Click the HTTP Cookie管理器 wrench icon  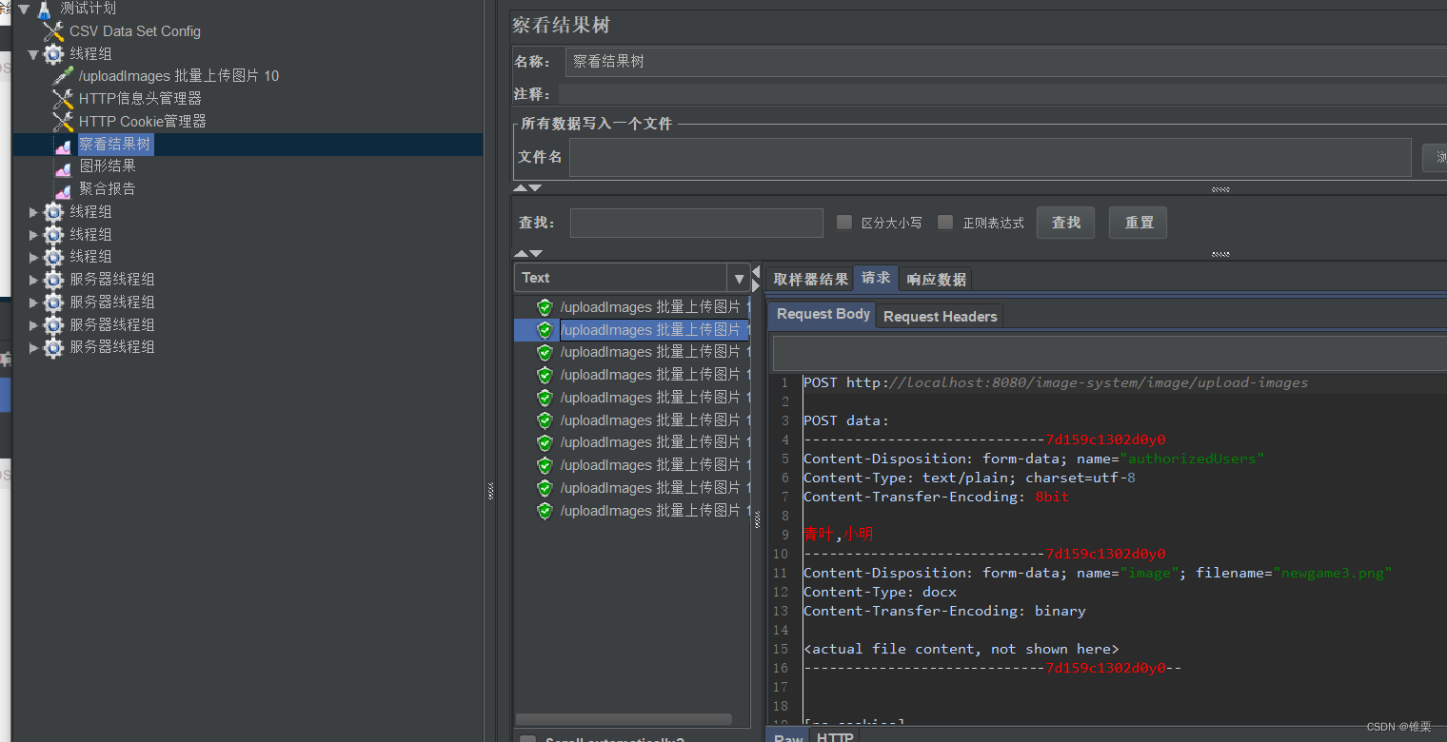[64, 122]
